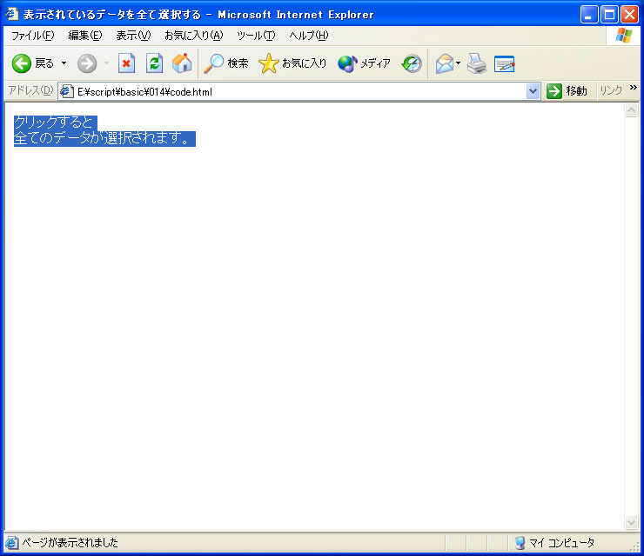The image size is (644, 556).
Task: Open the お気に入り favorites star toolbar button
Action: [x=292, y=63]
